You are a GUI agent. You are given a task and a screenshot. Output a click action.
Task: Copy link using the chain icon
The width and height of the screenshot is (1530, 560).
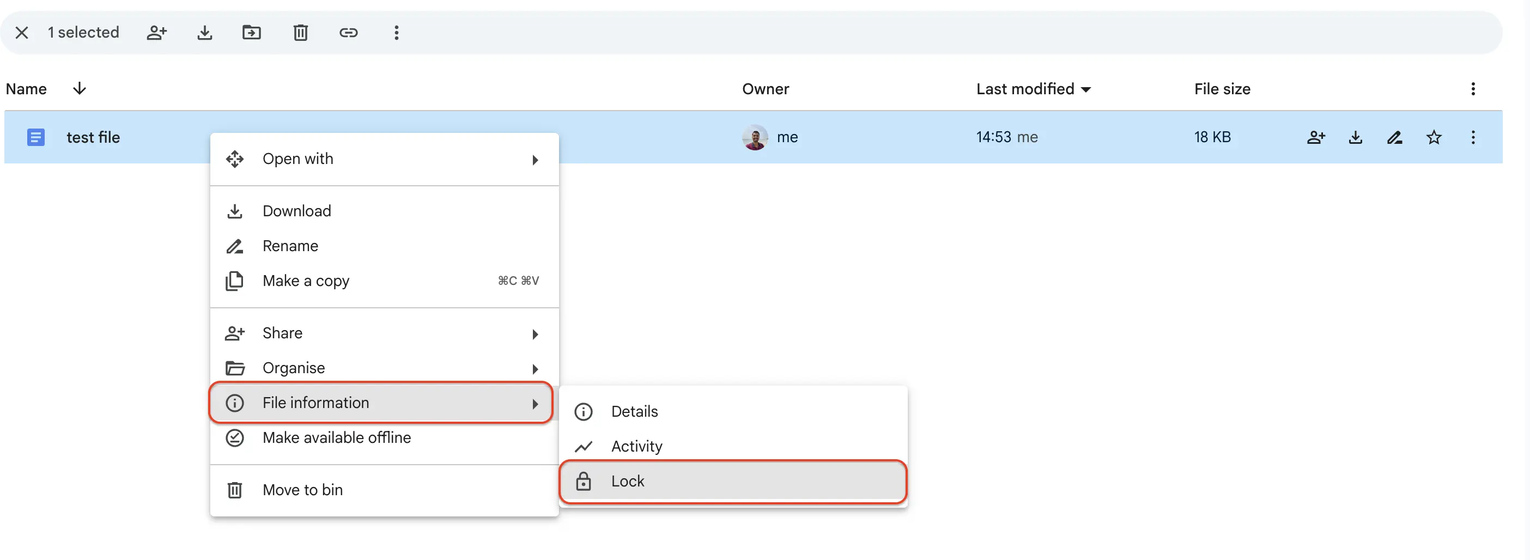(x=349, y=33)
